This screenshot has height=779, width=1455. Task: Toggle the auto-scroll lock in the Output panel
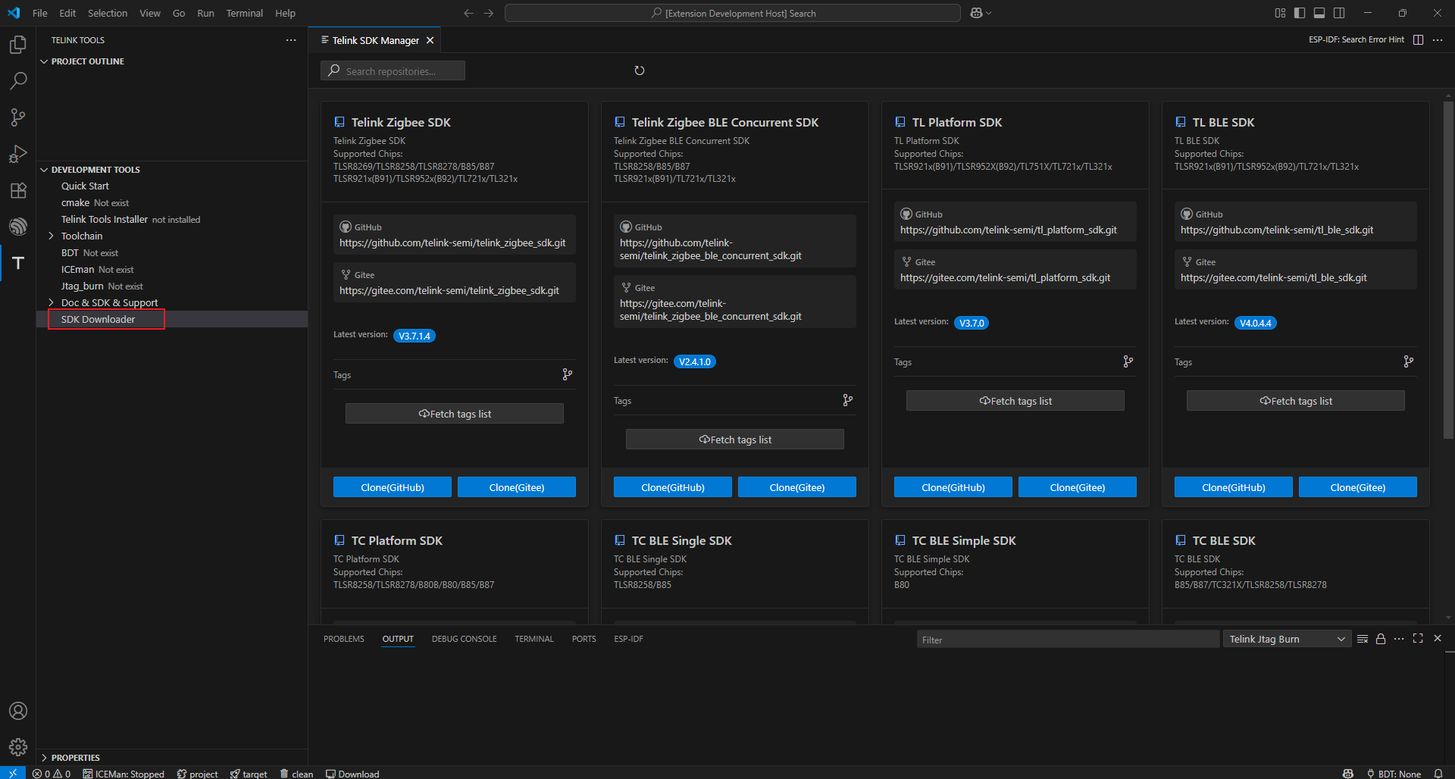tap(1381, 639)
